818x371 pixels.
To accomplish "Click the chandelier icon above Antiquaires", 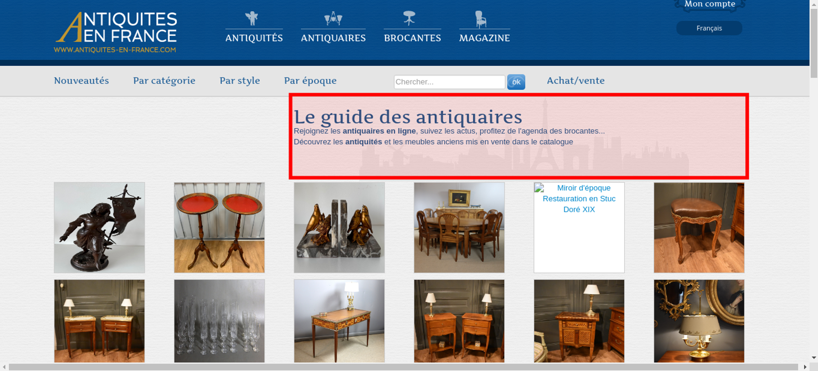I will click(333, 18).
